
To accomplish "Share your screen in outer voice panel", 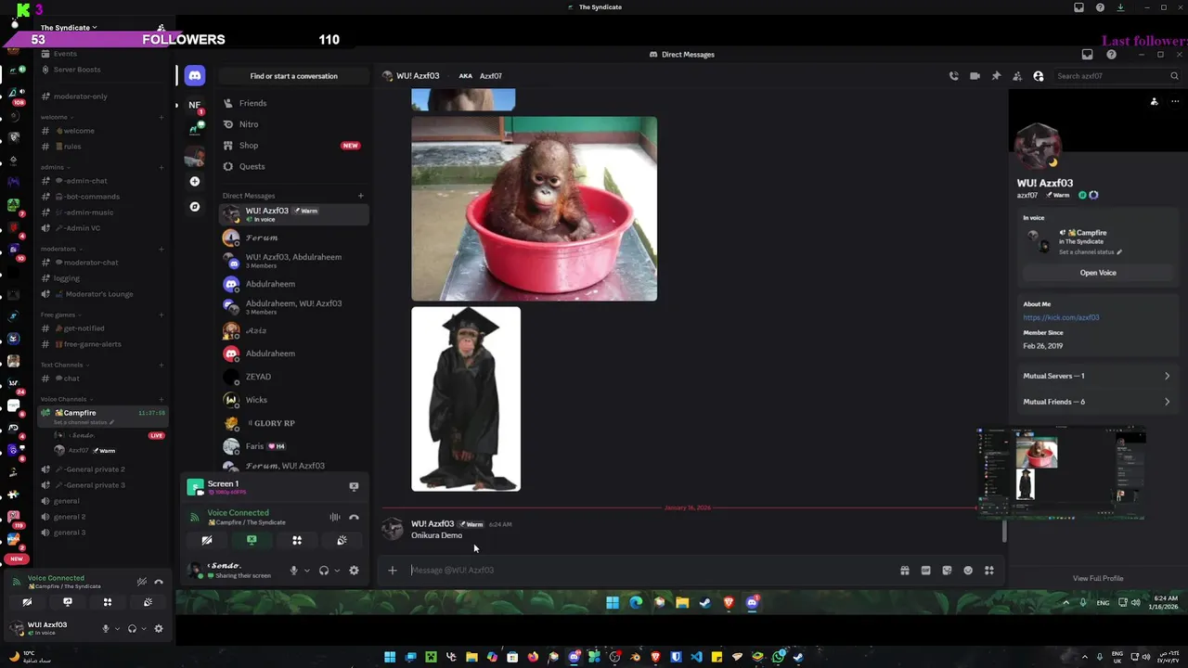I will point(67,602).
